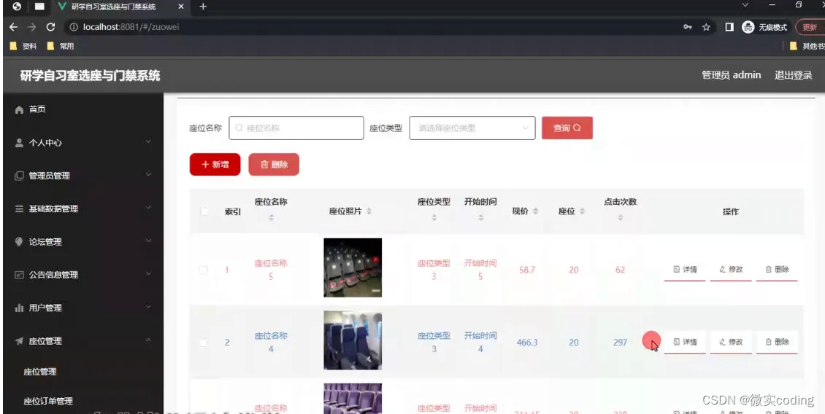The image size is (825, 414).
Task: Click the 查询 search button
Action: click(x=567, y=128)
